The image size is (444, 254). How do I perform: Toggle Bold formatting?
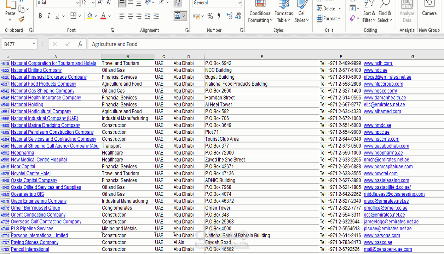[40, 16]
